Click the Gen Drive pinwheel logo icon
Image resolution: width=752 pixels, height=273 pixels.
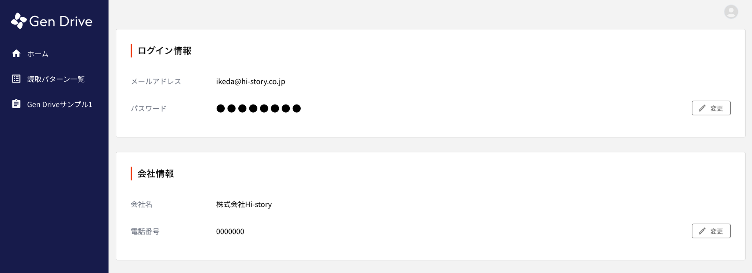pos(18,21)
